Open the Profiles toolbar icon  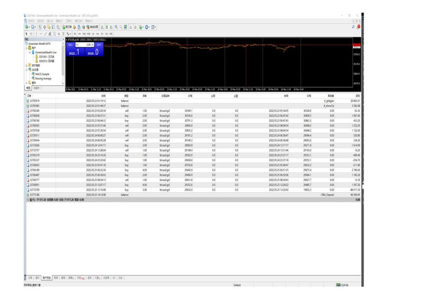click(32, 27)
